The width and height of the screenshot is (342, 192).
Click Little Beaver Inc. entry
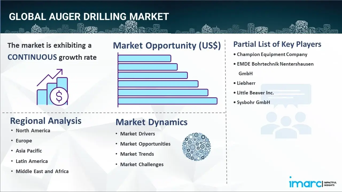[255, 93]
